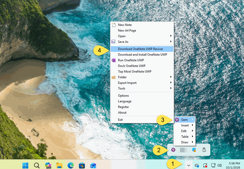Open File Explorer from taskbar
Viewport: 244px width, 169px height.
[x=59, y=165]
